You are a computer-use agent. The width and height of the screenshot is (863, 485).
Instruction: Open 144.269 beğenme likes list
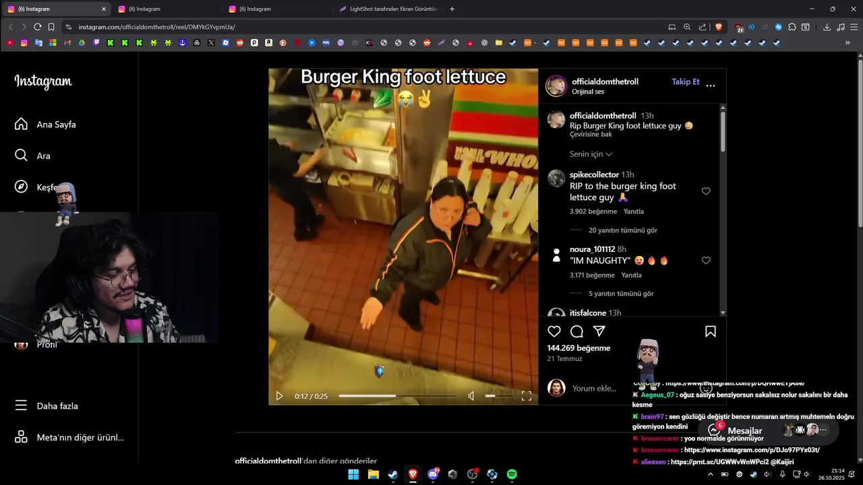pyautogui.click(x=578, y=348)
